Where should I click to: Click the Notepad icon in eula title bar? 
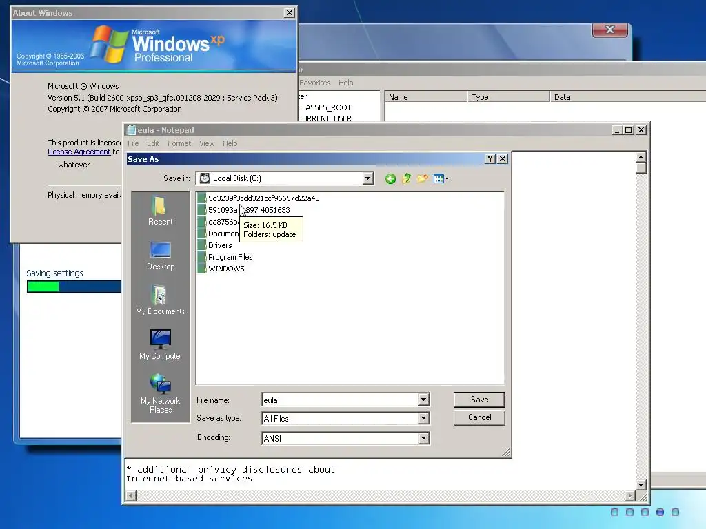point(131,130)
